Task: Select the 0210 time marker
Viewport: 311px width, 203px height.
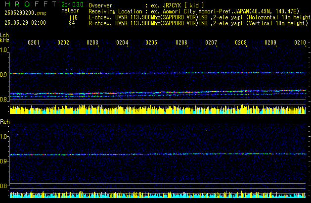Action: point(300,43)
